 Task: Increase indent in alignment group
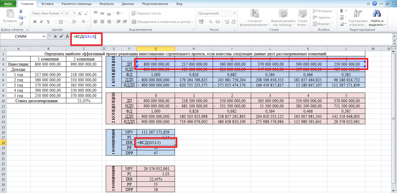125,22
